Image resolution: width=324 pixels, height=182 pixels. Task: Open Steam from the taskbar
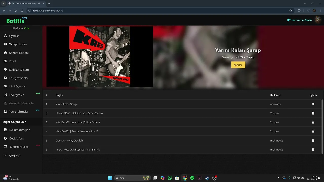point(207,178)
